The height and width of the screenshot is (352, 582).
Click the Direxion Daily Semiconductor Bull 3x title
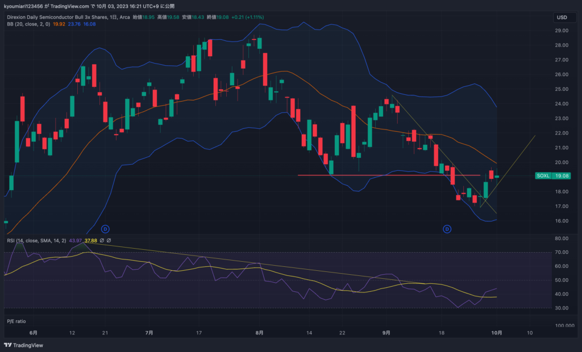pyautogui.click(x=68, y=17)
